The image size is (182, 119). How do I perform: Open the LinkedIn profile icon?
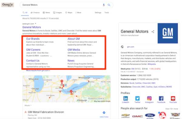coord(126,98)
